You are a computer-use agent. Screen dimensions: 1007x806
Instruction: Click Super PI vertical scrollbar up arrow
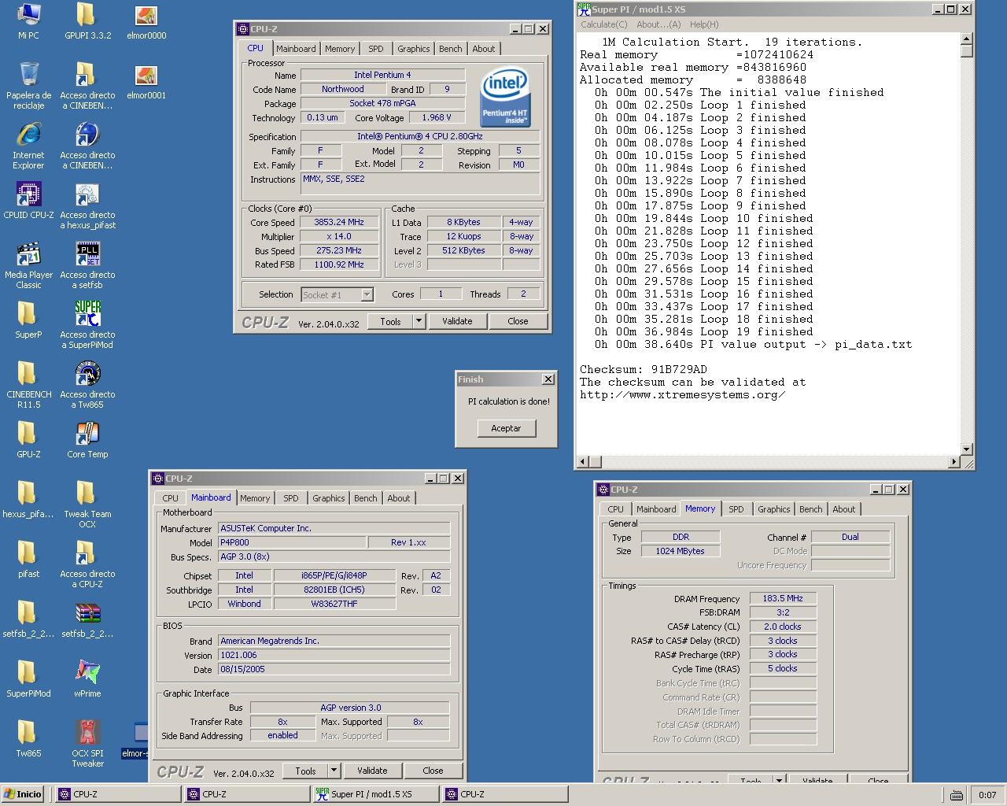[x=966, y=39]
